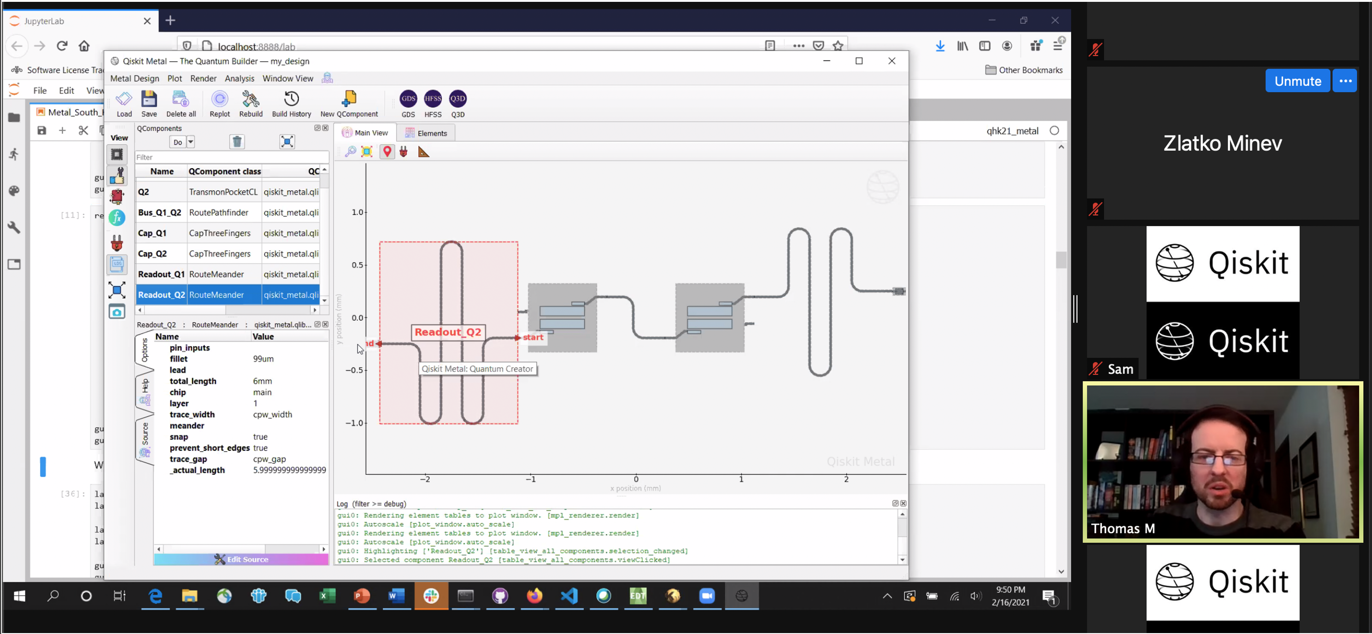1372x634 pixels.
Task: Click the volume icon in system tray
Action: [975, 596]
